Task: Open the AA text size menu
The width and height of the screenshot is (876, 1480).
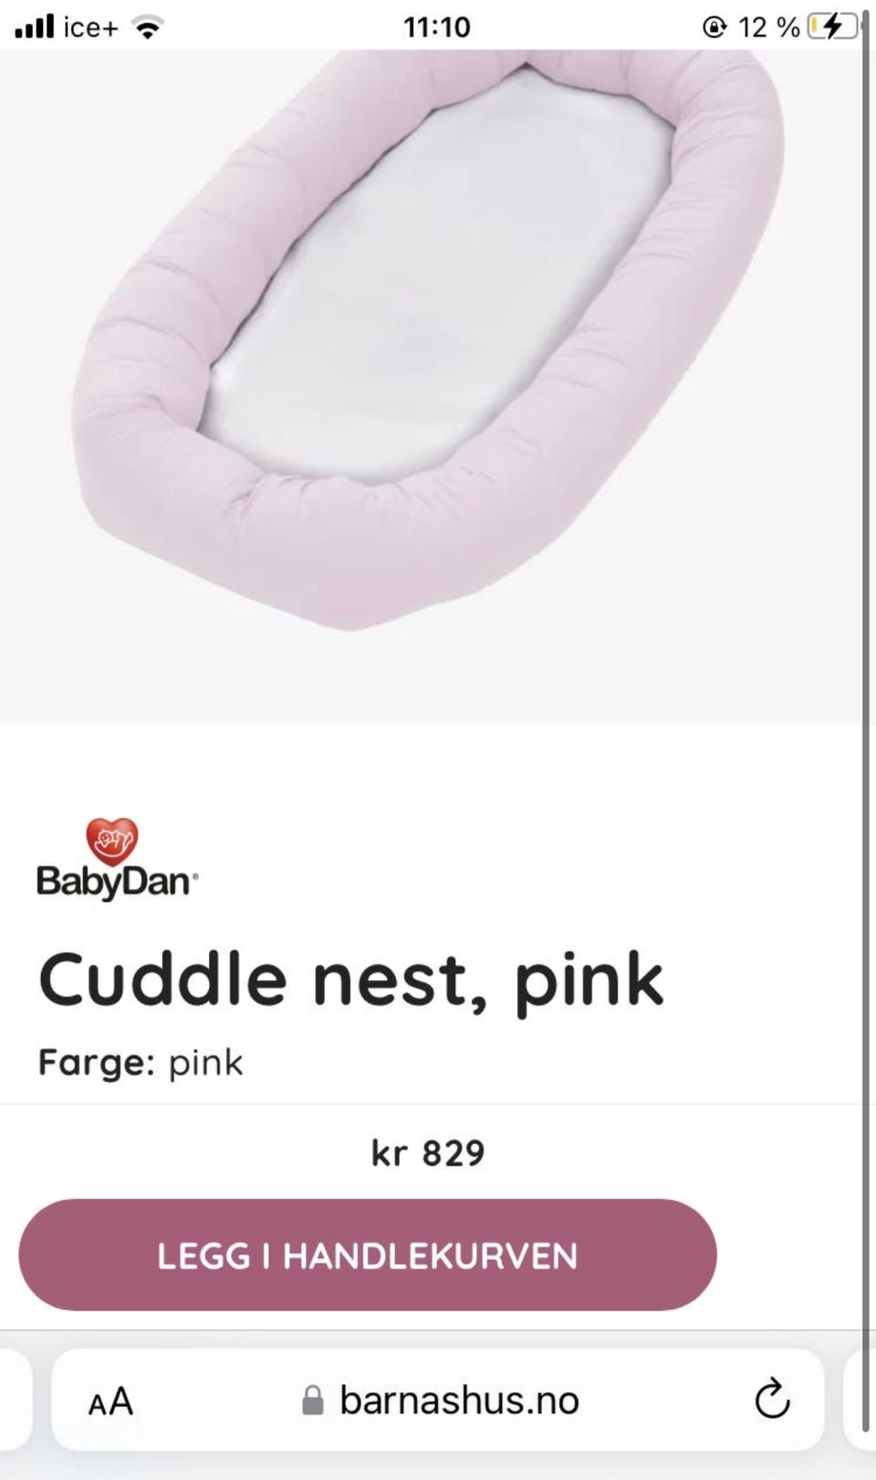Action: point(111,1401)
